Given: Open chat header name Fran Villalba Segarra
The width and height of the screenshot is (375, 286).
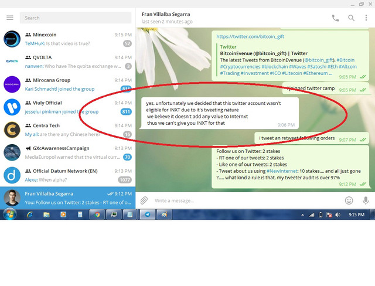Looking at the screenshot, I should [166, 14].
